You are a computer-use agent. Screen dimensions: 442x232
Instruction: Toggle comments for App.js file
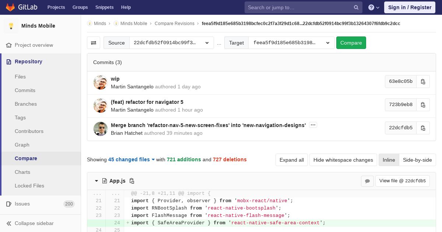pyautogui.click(x=367, y=181)
